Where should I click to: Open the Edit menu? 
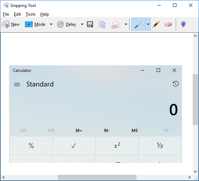17,14
